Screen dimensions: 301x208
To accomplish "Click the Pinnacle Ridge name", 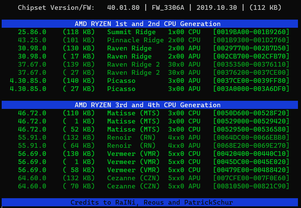I will point(136,40).
